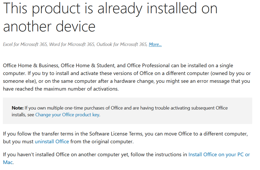Click the bold "Note:" label
This screenshot has width=260, height=170.
pyautogui.click(x=18, y=108)
